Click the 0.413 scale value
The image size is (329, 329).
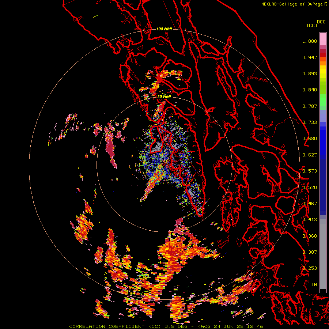310,220
